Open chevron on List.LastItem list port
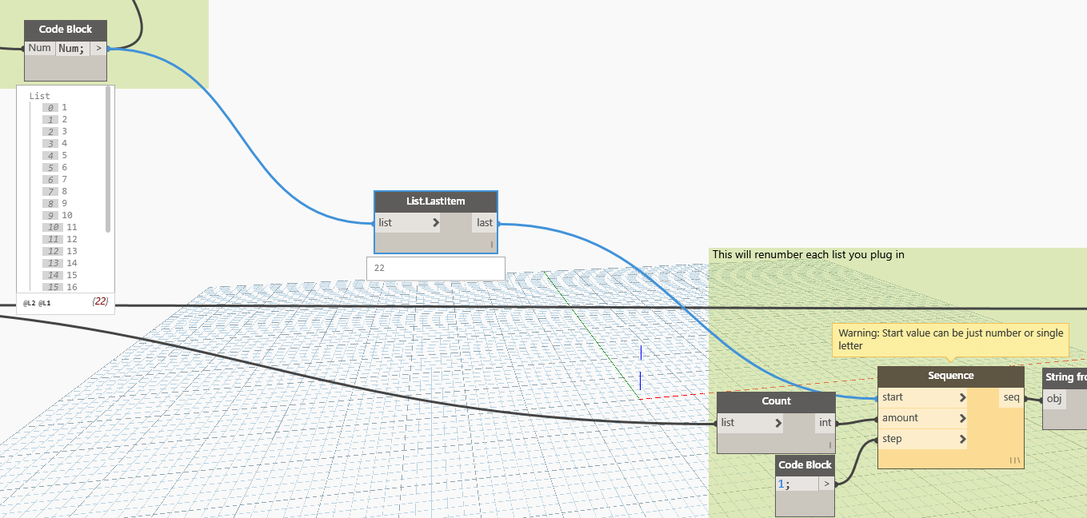1087x518 pixels. (x=435, y=223)
